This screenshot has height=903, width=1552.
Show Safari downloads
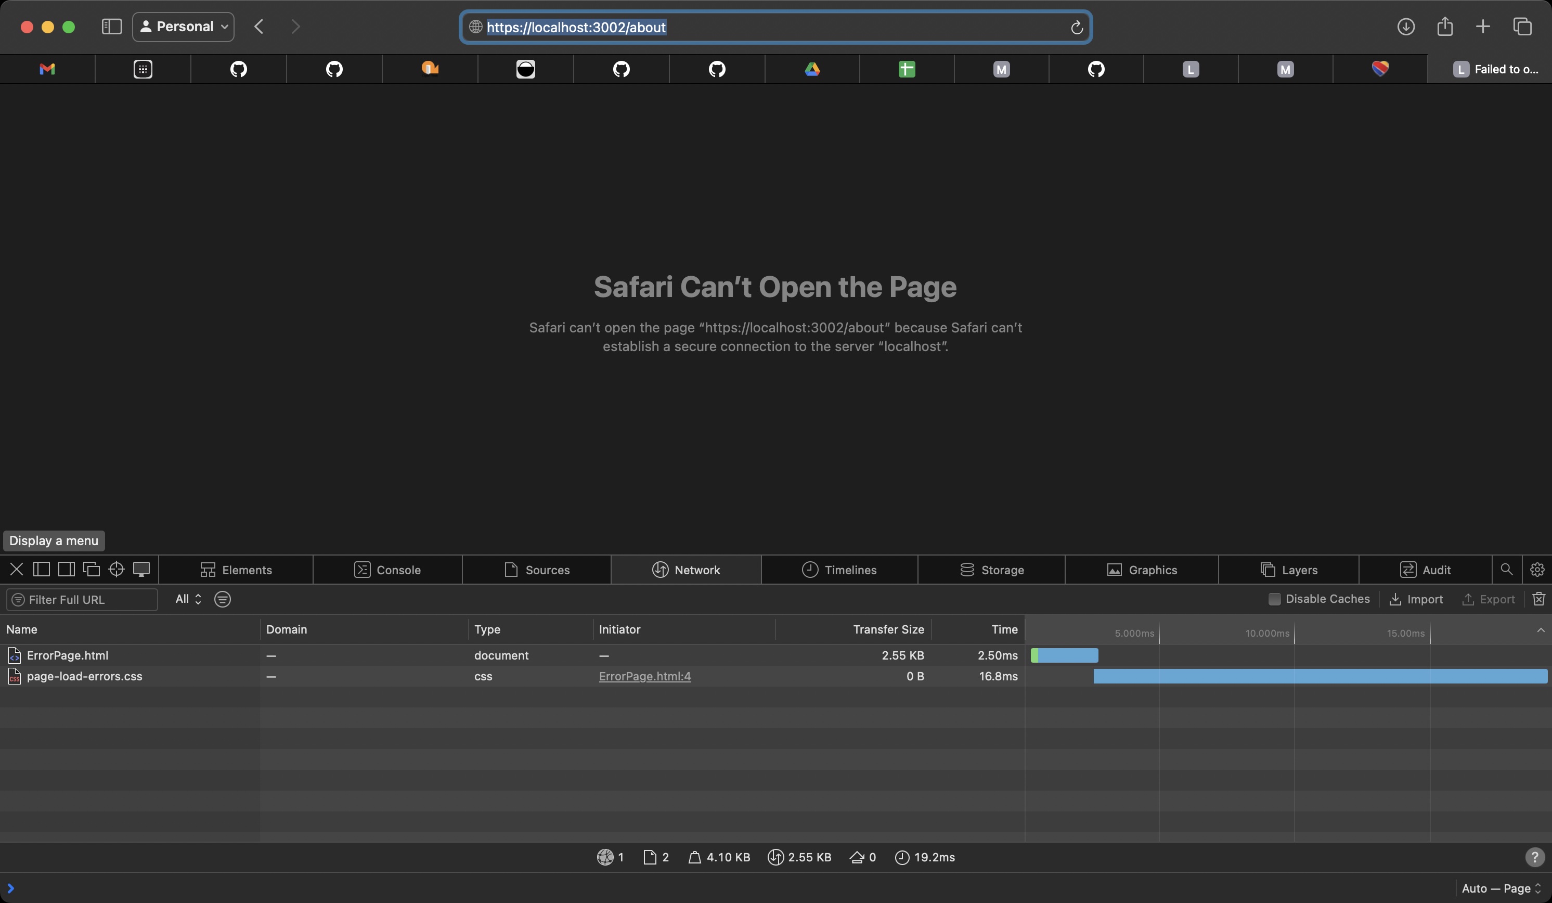(1406, 27)
